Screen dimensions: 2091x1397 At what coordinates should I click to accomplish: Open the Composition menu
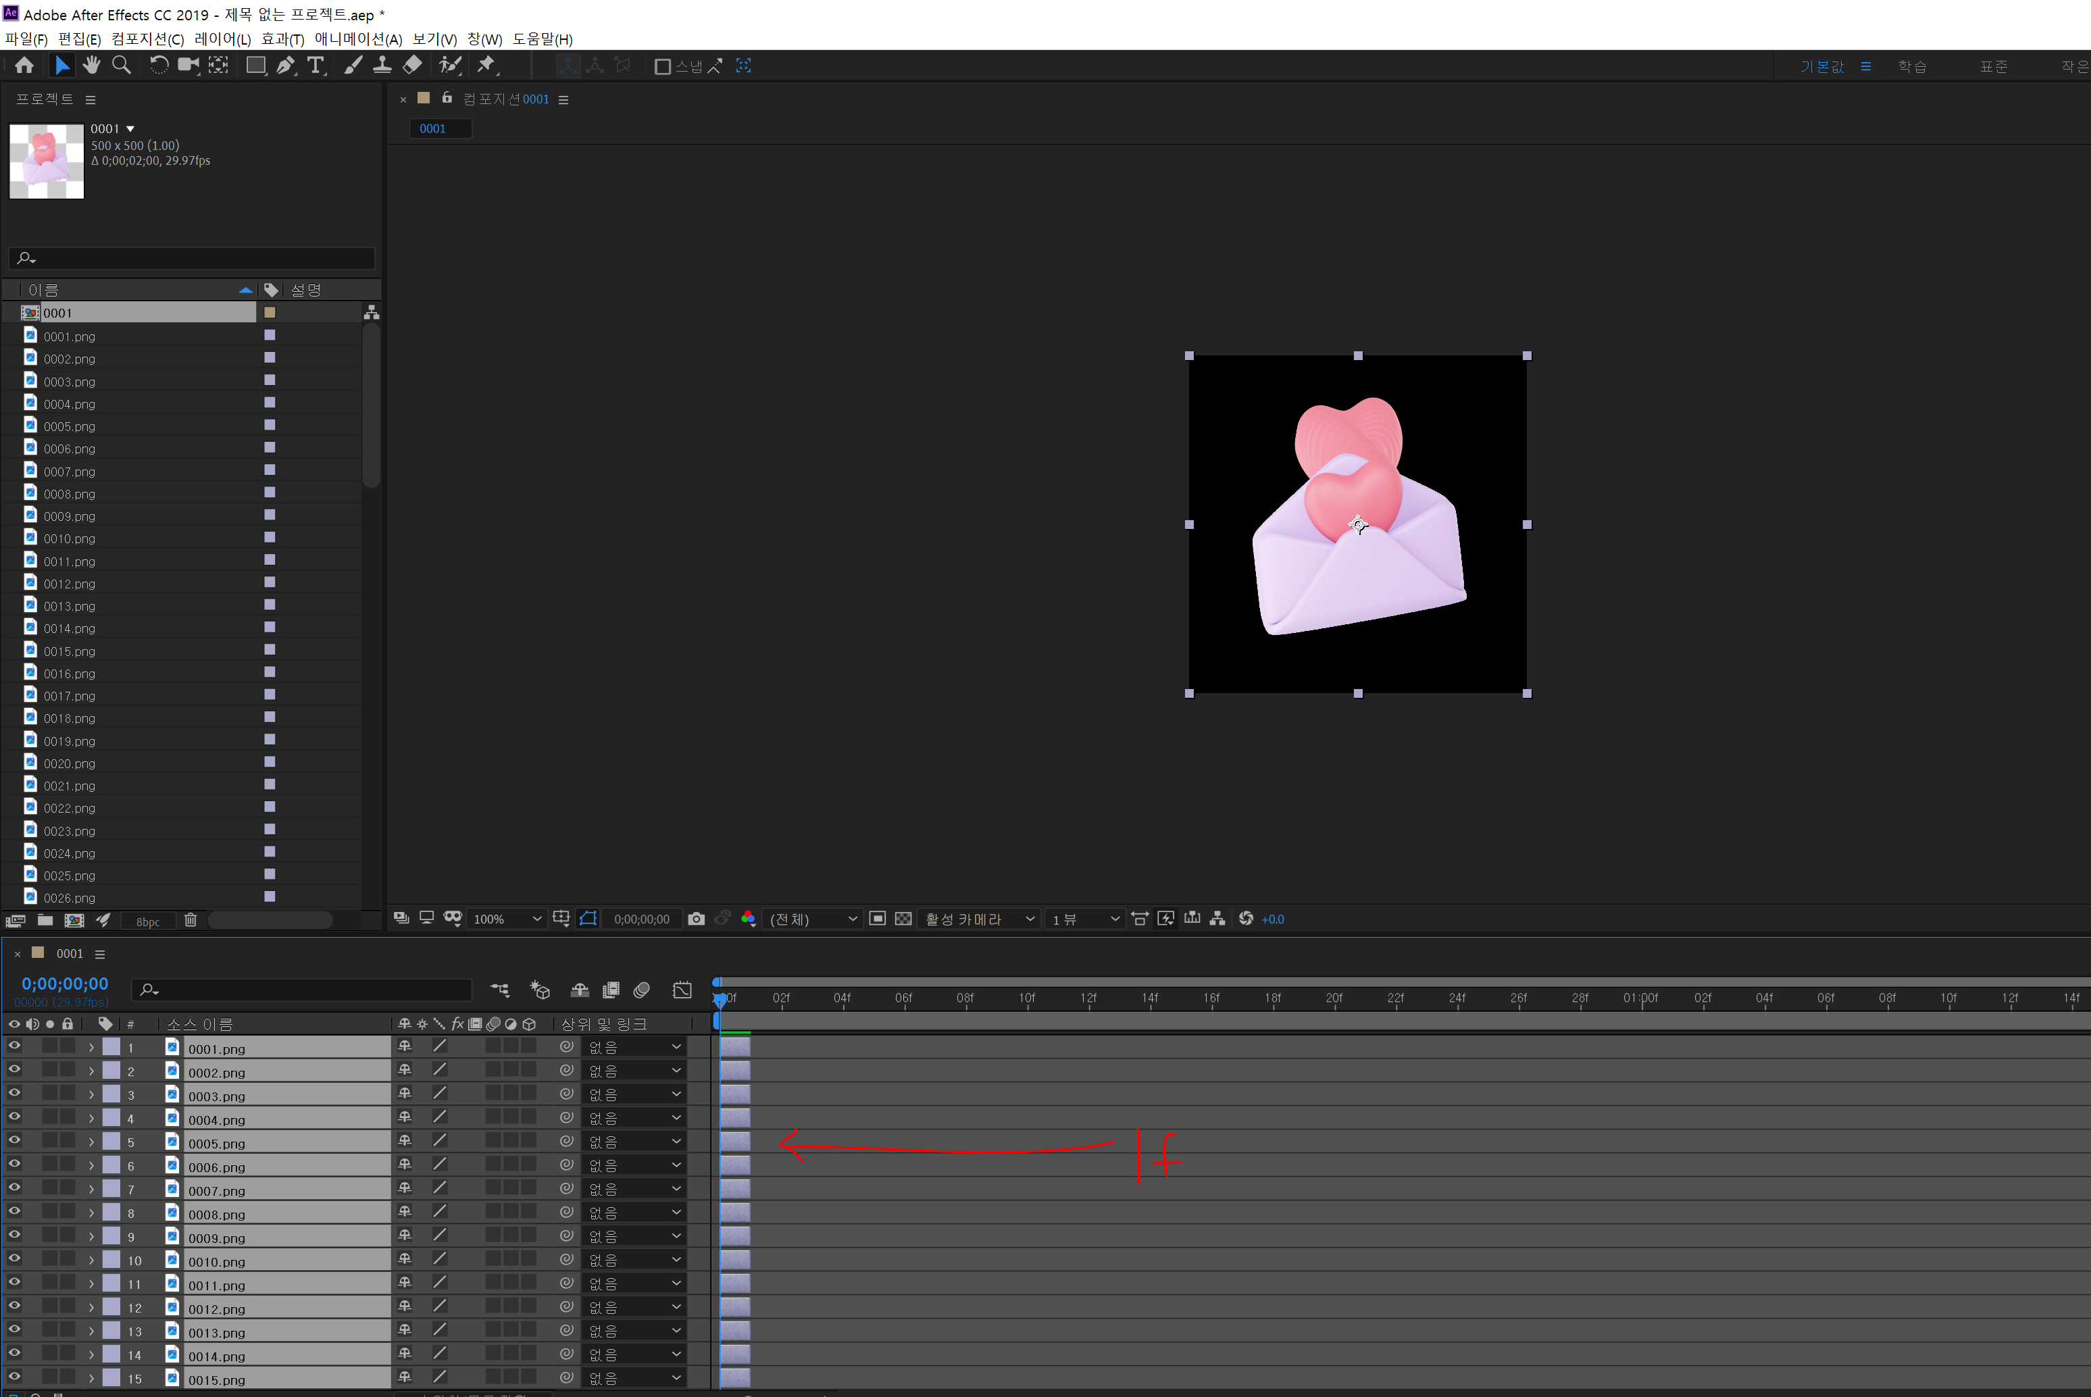tap(147, 39)
